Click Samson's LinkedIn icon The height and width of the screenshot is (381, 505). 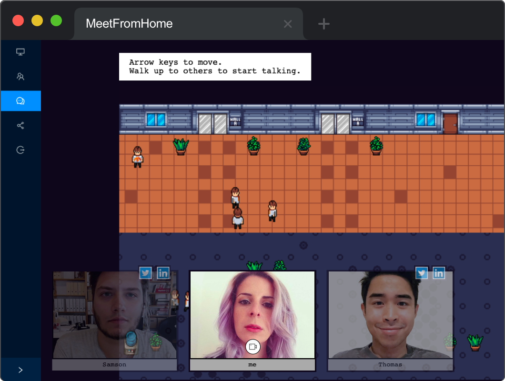click(x=163, y=273)
